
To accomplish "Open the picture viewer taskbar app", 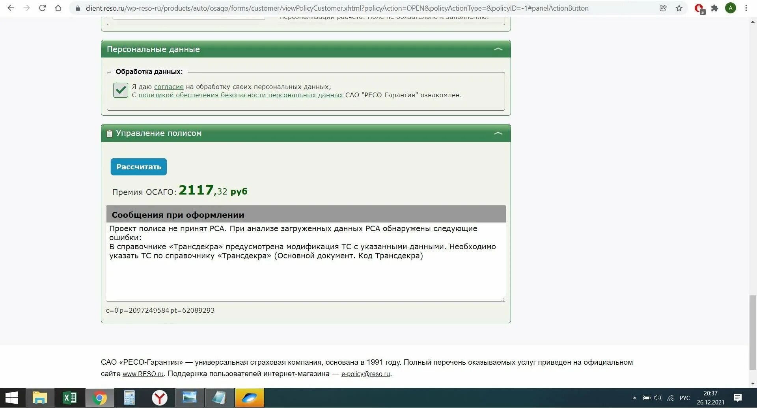I will [x=190, y=398].
